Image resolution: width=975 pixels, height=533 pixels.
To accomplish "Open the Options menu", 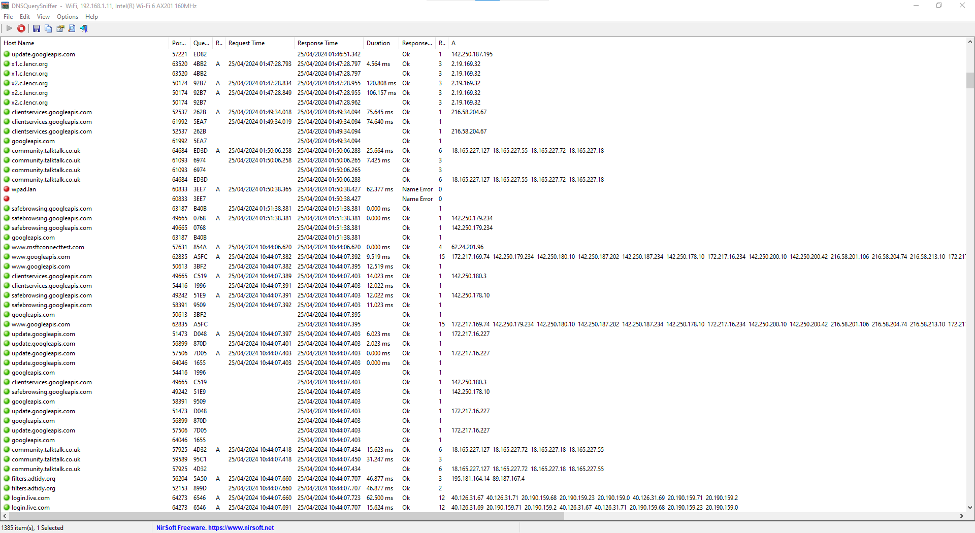I will click(67, 16).
